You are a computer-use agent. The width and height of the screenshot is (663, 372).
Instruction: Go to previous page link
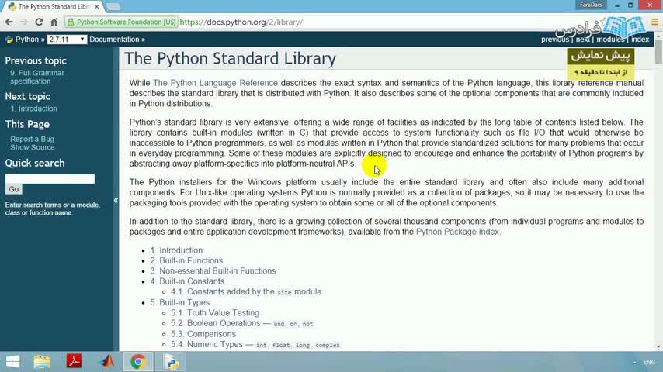pyautogui.click(x=555, y=40)
